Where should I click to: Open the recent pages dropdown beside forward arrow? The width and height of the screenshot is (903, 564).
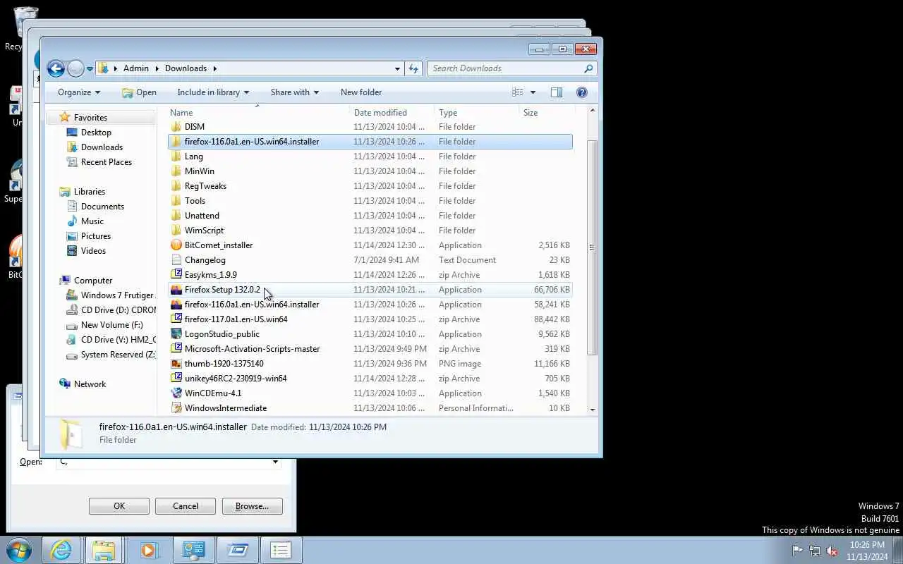click(x=89, y=68)
